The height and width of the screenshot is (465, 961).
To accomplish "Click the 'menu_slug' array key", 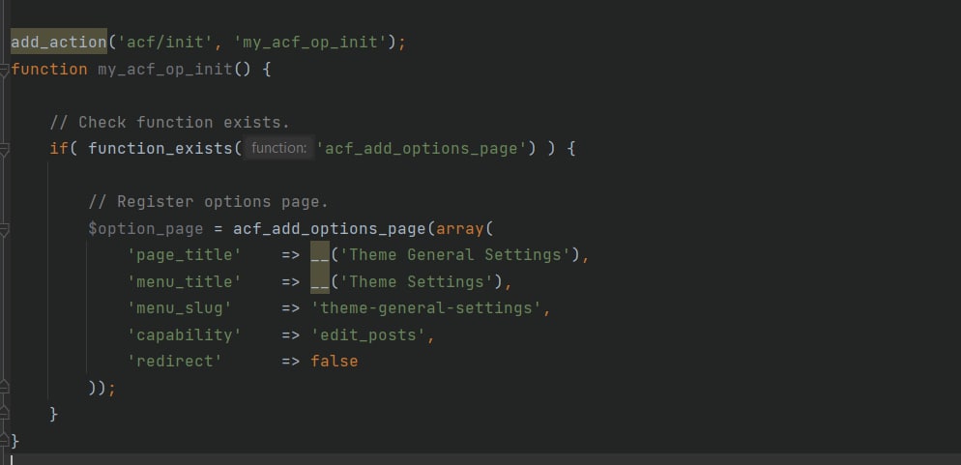I will click(x=180, y=307).
